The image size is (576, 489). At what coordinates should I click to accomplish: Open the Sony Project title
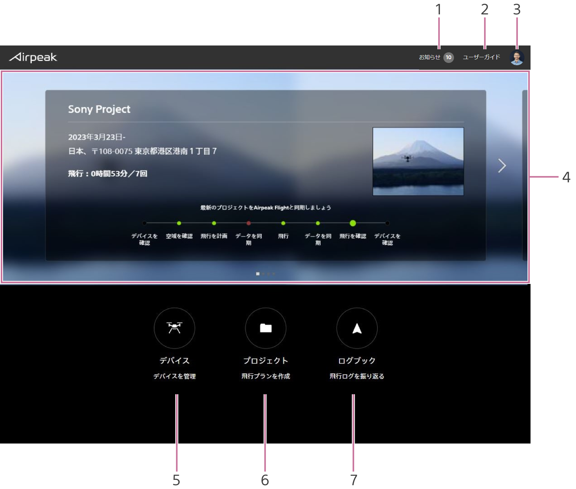(x=99, y=109)
